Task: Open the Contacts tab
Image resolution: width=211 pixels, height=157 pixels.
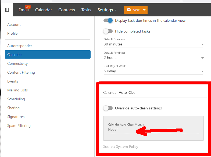Action: 67,10
